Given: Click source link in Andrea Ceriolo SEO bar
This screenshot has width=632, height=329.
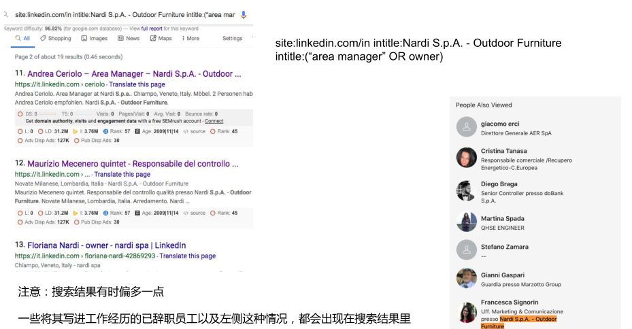Looking at the screenshot, I should (195, 131).
